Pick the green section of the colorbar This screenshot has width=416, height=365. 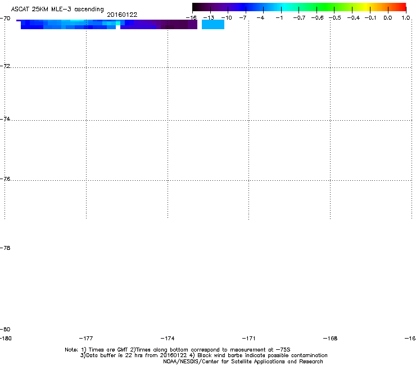point(325,7)
